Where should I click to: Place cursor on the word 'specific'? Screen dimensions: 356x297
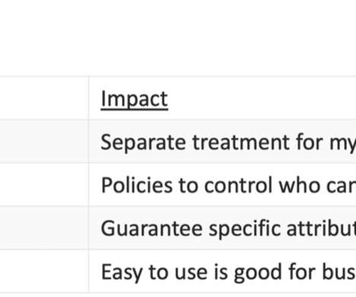[244, 229]
